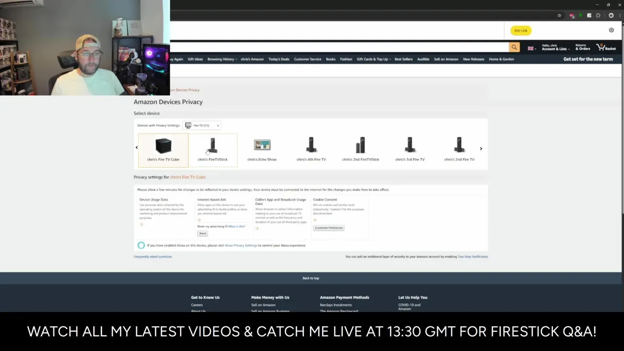Bookmark this page with the star icon
Image resolution: width=624 pixels, height=351 pixels.
pyautogui.click(x=559, y=16)
